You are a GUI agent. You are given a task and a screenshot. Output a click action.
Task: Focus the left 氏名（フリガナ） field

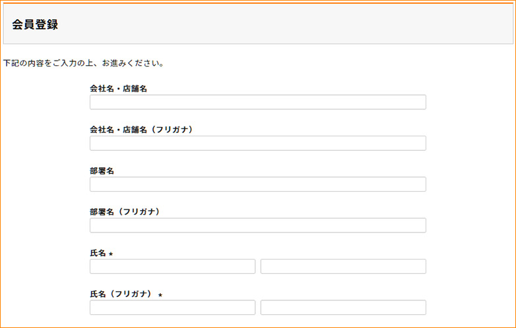coord(172,308)
